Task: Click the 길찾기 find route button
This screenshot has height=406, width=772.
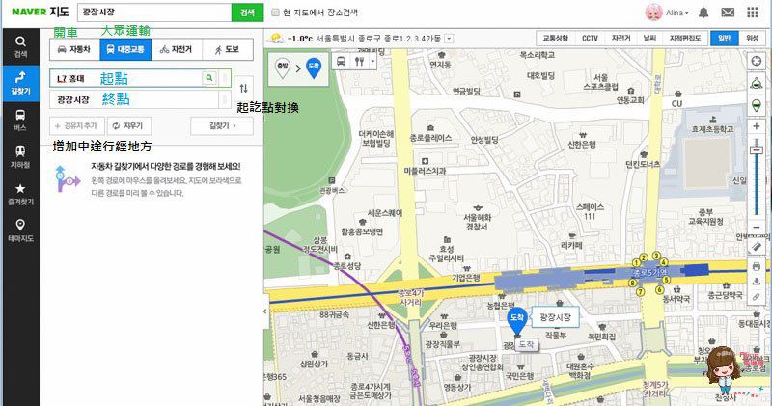Action: (222, 126)
